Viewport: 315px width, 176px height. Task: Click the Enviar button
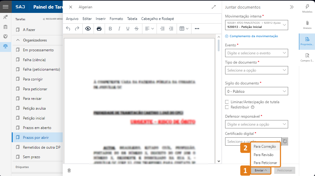click(x=261, y=170)
